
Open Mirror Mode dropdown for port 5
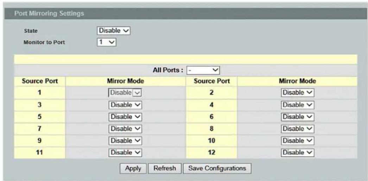125,117
